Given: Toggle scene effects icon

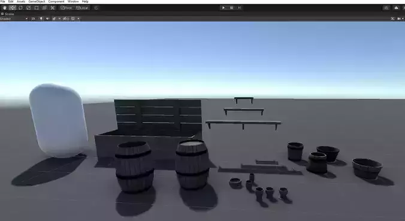Looking at the screenshot, I should click(x=54, y=19).
